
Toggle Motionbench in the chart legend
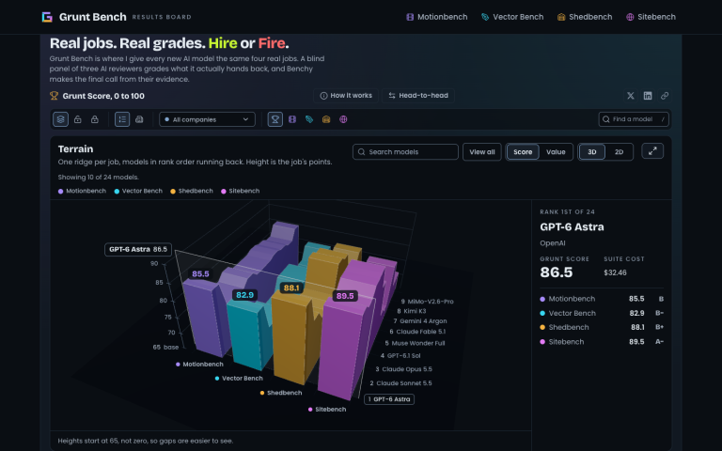(x=82, y=191)
